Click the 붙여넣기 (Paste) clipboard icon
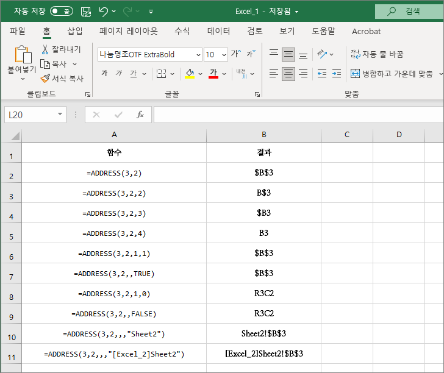 (23, 54)
